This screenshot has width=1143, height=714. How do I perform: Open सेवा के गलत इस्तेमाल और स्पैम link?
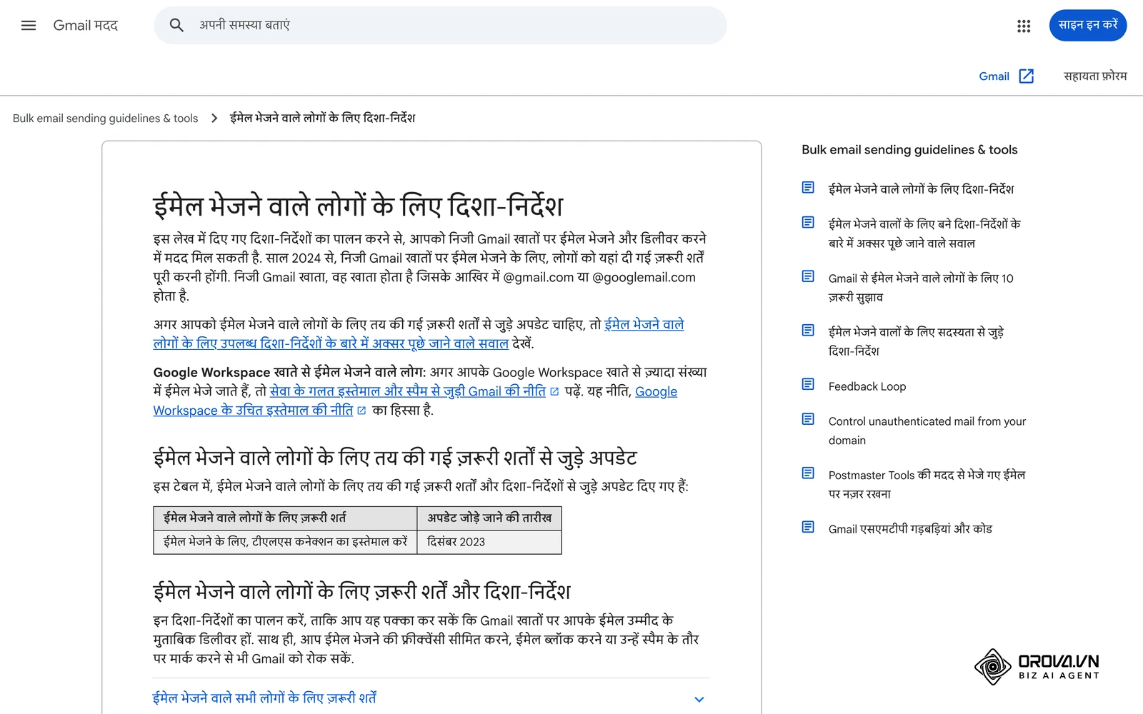point(407,391)
